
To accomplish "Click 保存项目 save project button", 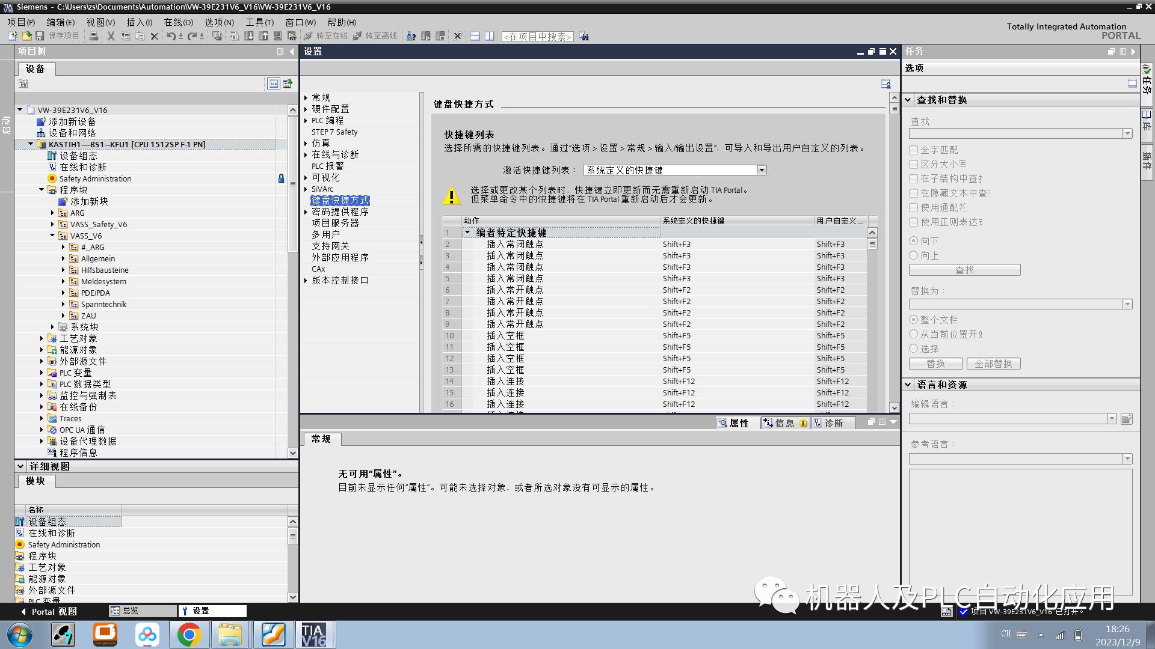I will click(x=58, y=36).
